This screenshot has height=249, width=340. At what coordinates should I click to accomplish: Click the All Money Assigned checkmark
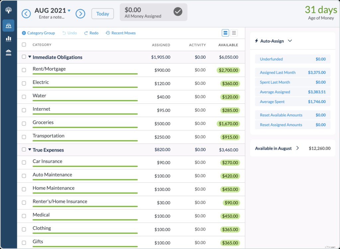[x=178, y=12]
